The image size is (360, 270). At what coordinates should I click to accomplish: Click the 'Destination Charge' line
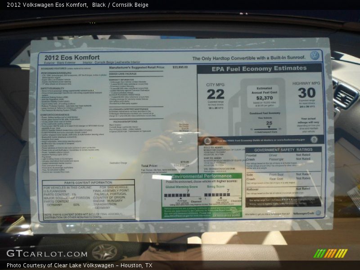[x=118, y=163]
